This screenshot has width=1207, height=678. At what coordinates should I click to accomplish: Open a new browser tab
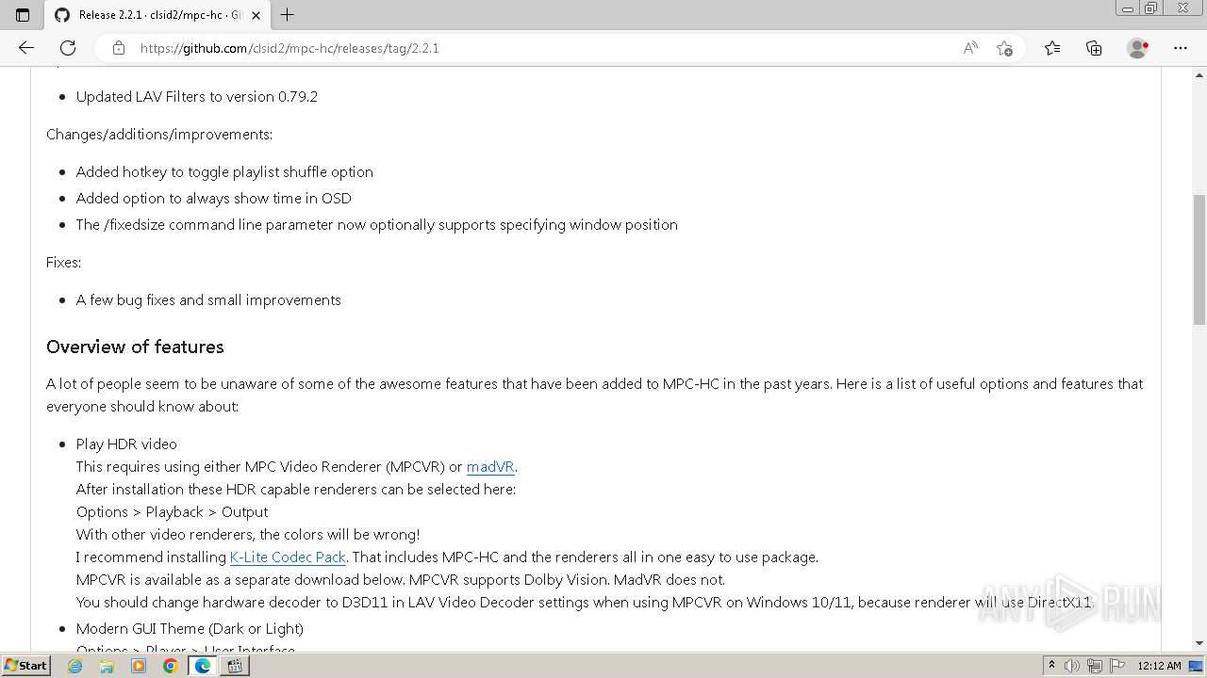tap(288, 15)
